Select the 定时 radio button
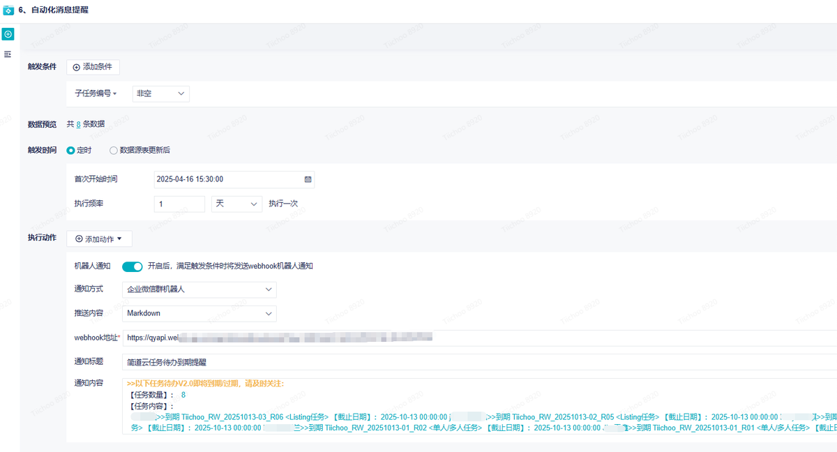Viewport: 837px width, 452px height. (70, 150)
